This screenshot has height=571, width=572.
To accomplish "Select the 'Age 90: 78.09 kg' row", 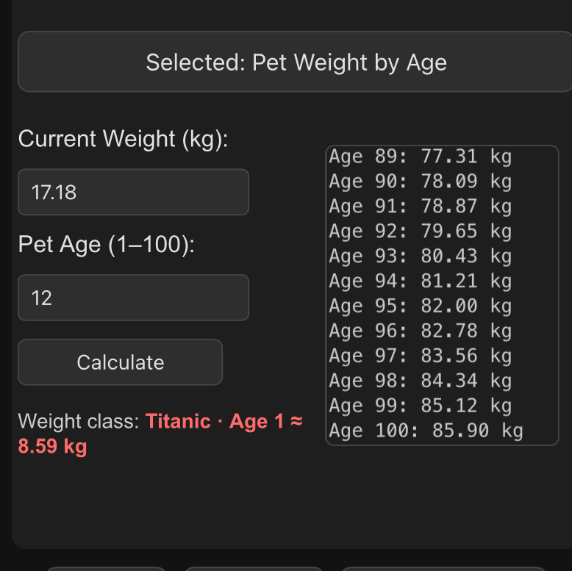I will point(420,182).
